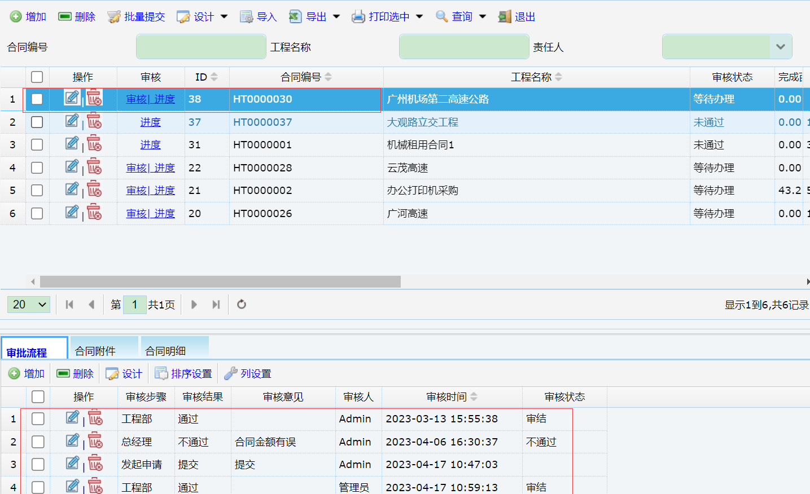The height and width of the screenshot is (494, 810).
Task: Edit the 机械租用合同1 row
Action: 72,144
